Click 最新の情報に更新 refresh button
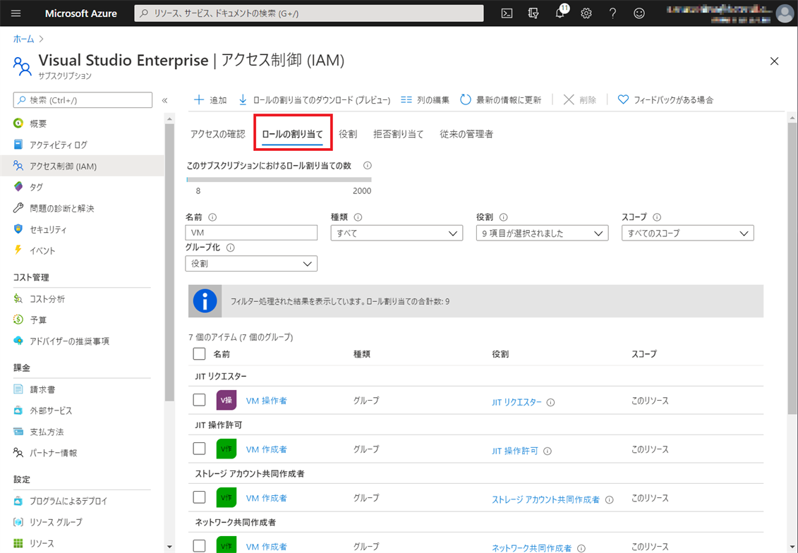 click(x=501, y=99)
